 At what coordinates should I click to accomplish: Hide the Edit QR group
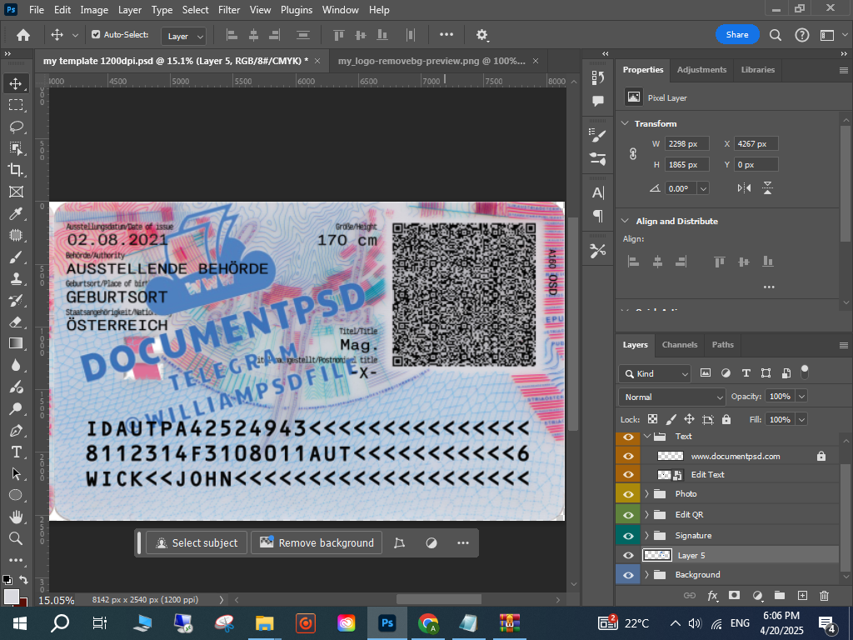[x=628, y=515]
